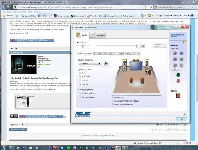The height and width of the screenshot is (150, 198).
Task: Disable Enable Bass Management checkbox
Action: point(113,104)
